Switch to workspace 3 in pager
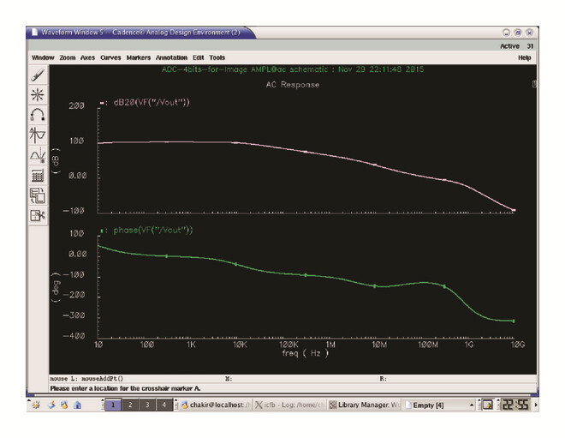Viewport: 565px width, 438px height. click(x=147, y=405)
